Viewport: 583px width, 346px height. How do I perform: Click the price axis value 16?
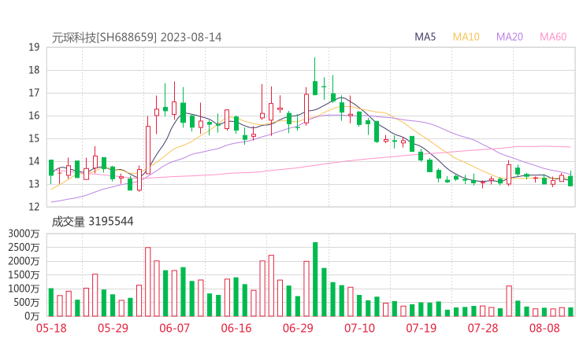(x=34, y=116)
